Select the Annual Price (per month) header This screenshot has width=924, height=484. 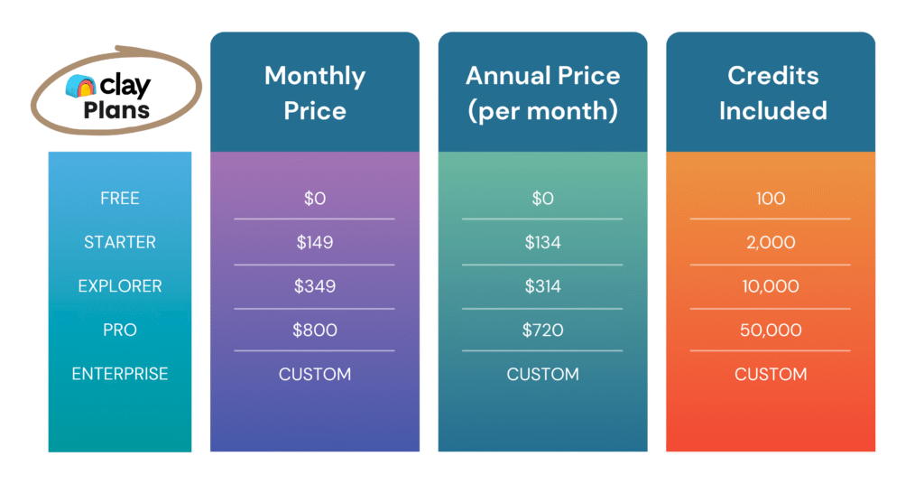(542, 93)
